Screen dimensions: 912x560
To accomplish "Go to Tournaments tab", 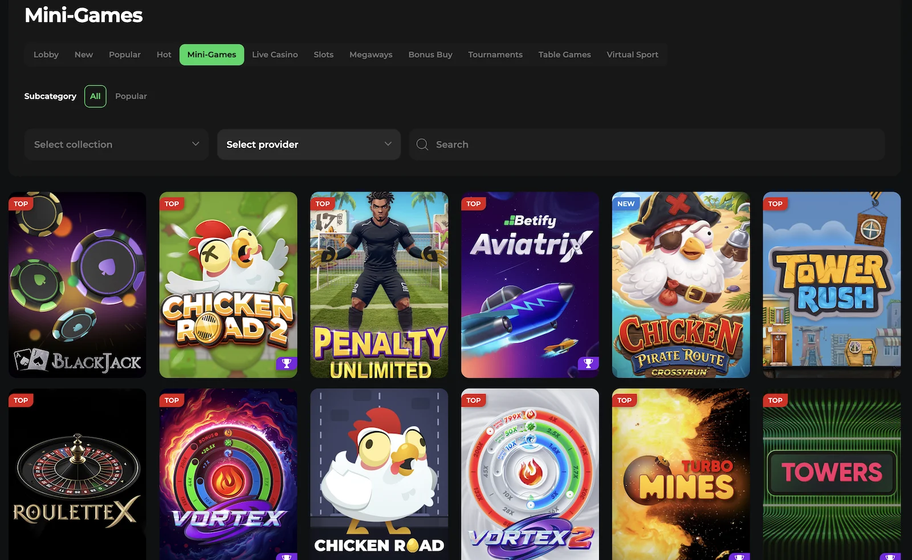I will click(x=495, y=55).
